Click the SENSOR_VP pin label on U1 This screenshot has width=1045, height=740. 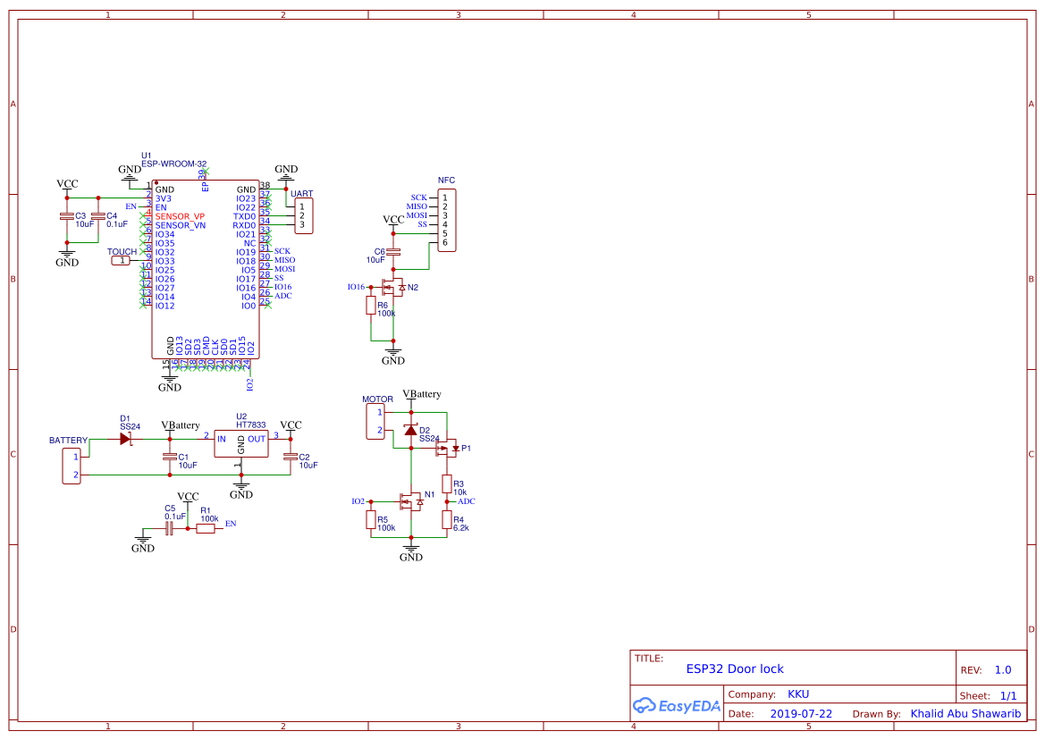180,216
